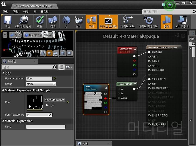Open the RobotoDistanc font asset dropdown

[x=55, y=100]
